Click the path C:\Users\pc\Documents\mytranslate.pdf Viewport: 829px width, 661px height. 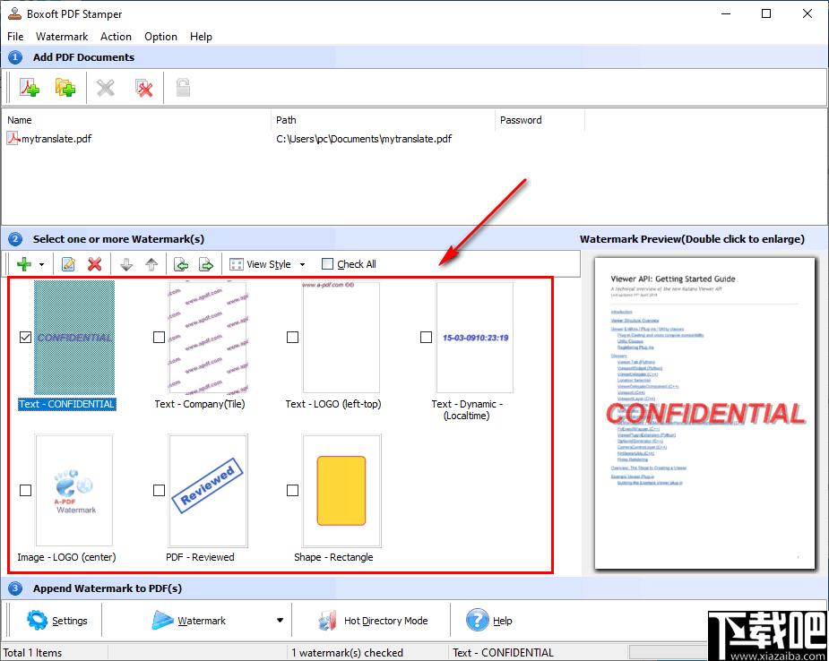click(364, 139)
